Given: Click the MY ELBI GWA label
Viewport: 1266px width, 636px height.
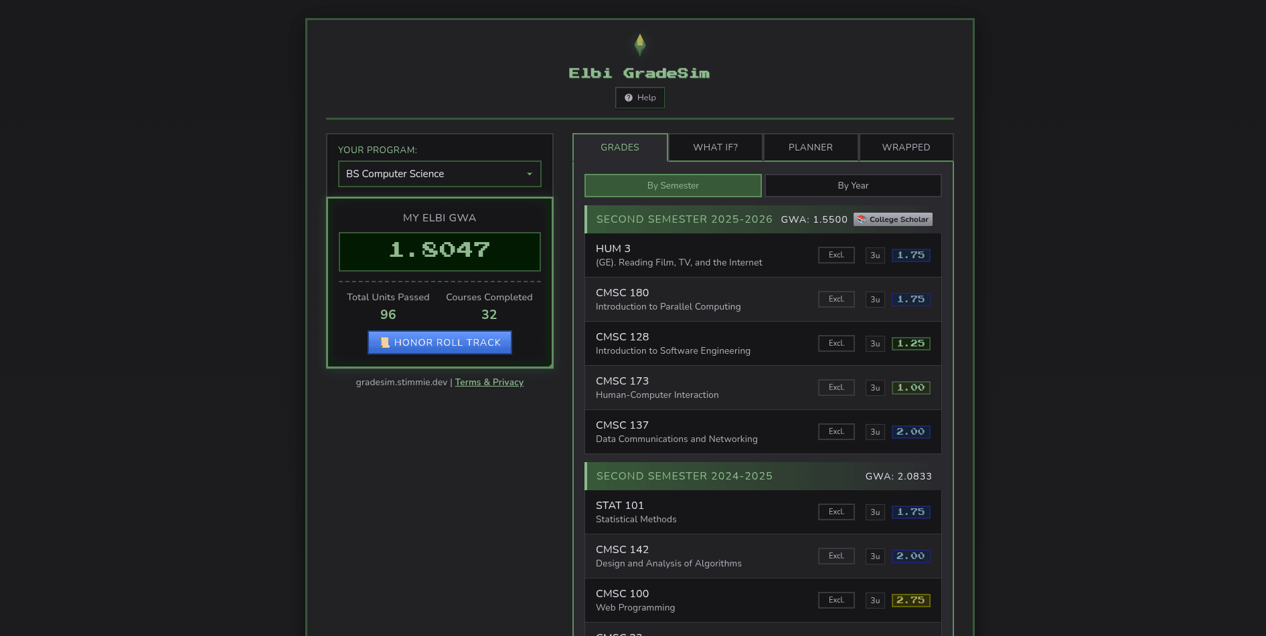Looking at the screenshot, I should pyautogui.click(x=440, y=218).
